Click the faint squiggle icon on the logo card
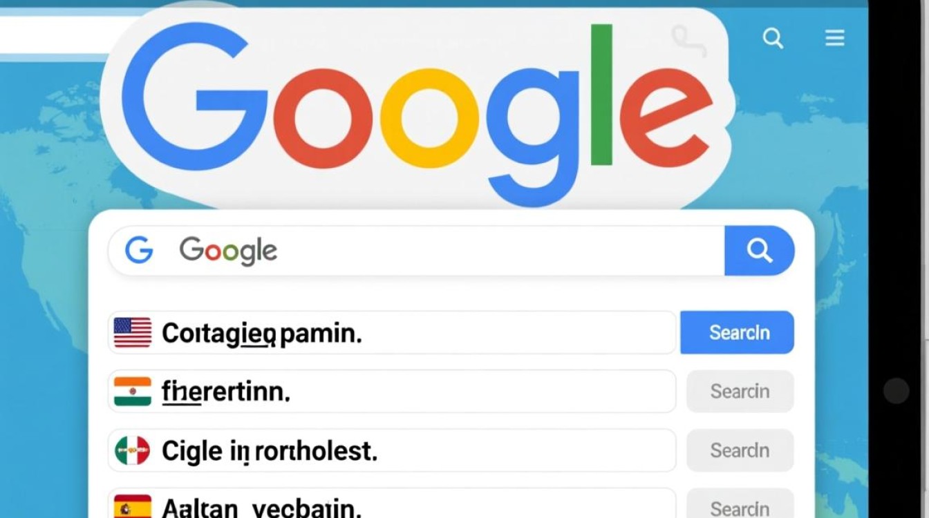 688,40
